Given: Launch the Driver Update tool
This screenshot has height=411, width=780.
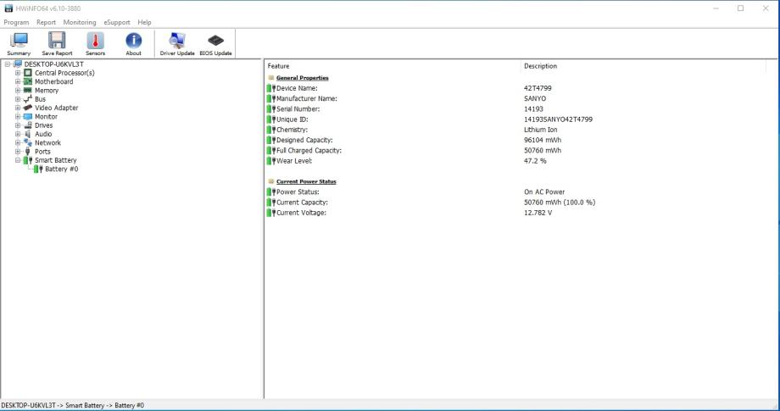Looking at the screenshot, I should (177, 43).
